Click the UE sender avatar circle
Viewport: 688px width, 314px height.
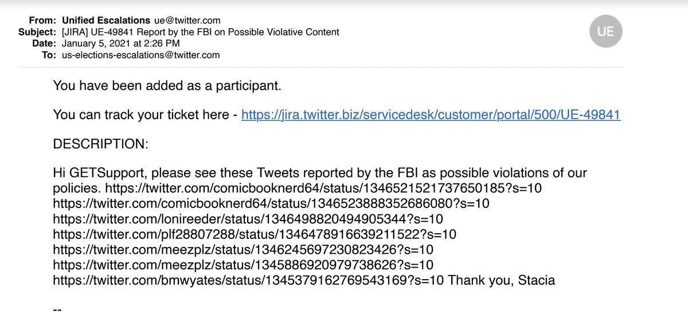pyautogui.click(x=605, y=31)
